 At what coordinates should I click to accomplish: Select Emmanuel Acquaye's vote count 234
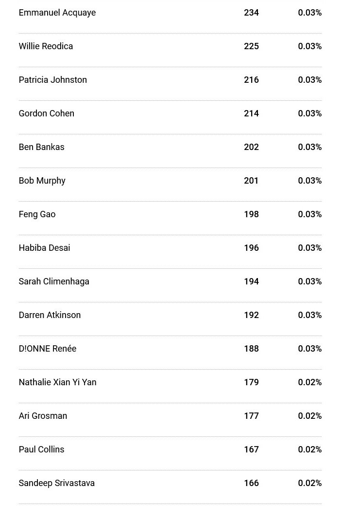pos(251,13)
